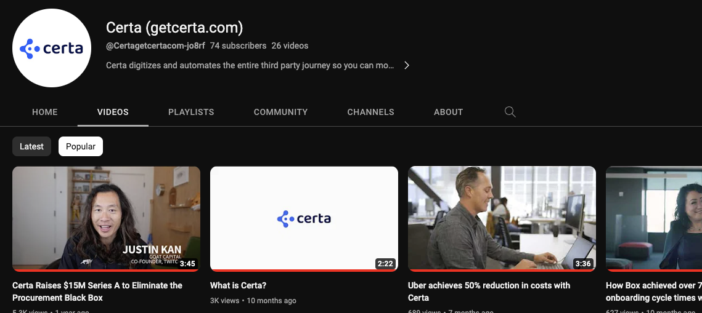Open the PLAYLISTS tab
Screen dimensions: 702x313
coord(191,112)
